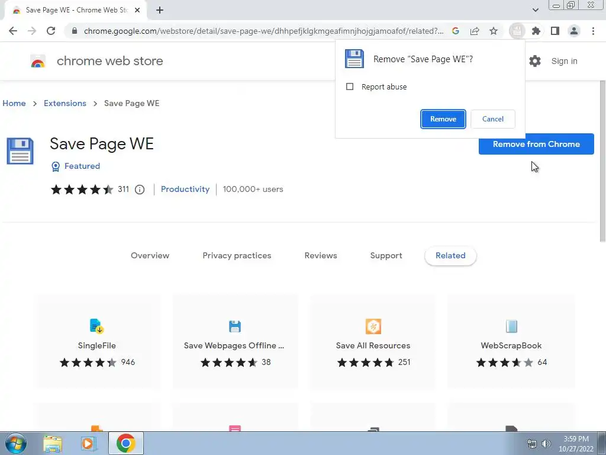Click the Featured badge icon
The image size is (606, 455).
point(56,166)
